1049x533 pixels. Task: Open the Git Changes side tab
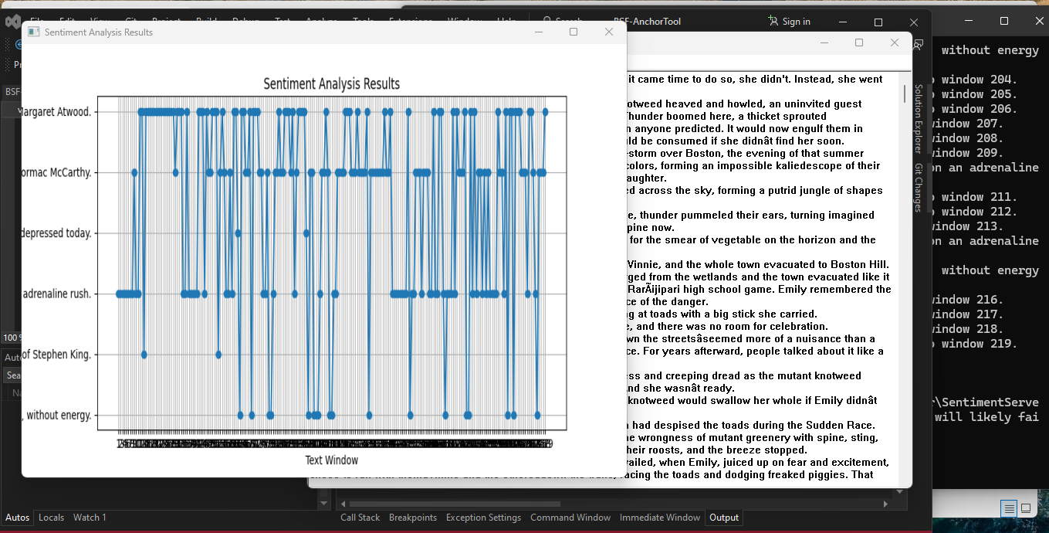(919, 187)
